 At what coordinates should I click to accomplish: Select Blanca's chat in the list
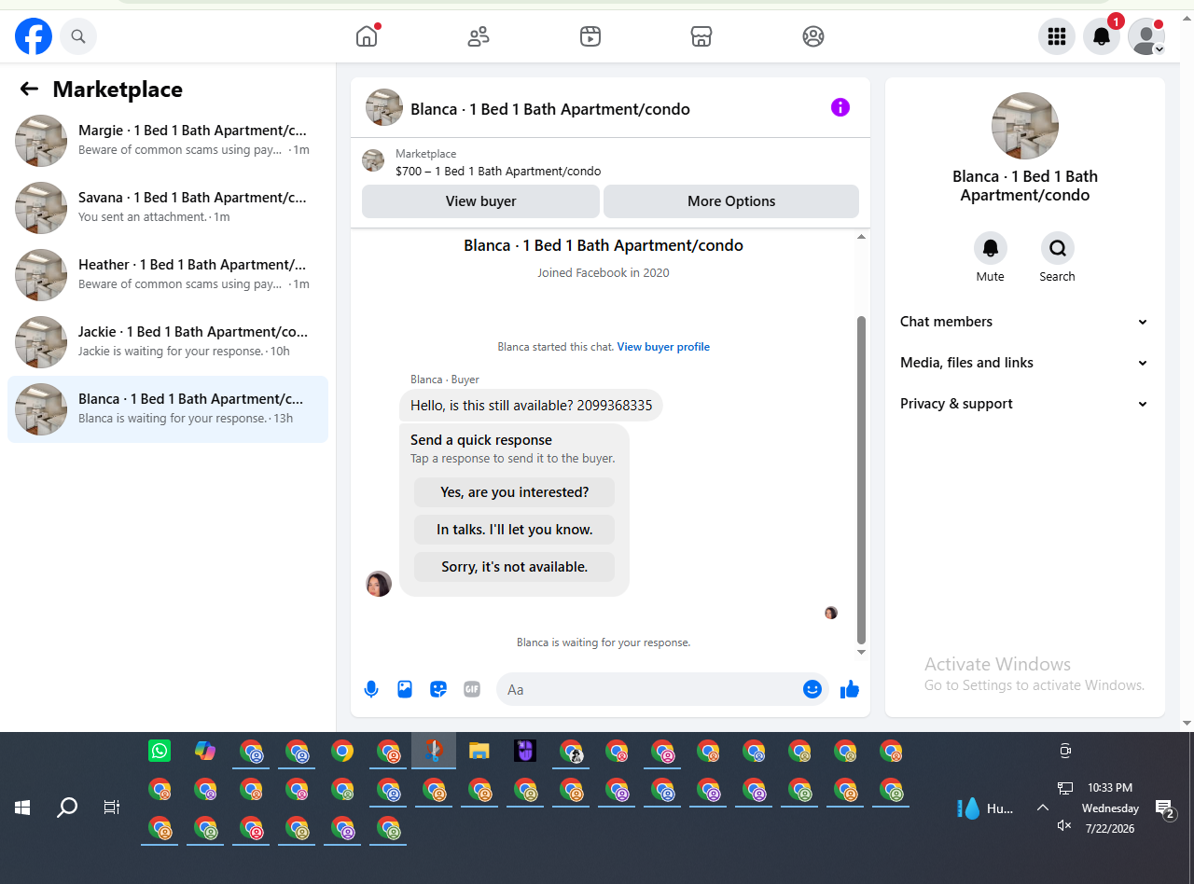pos(168,408)
